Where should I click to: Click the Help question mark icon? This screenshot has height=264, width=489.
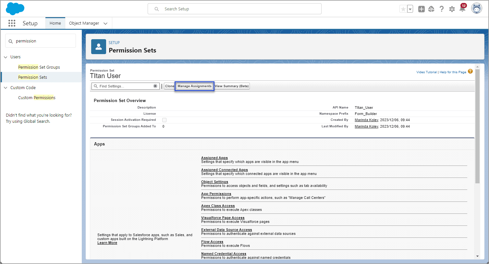[442, 9]
